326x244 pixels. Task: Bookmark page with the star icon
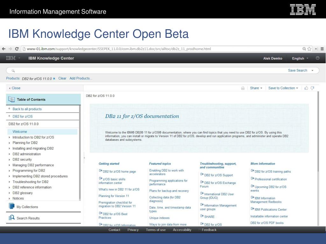(x=309, y=49)
